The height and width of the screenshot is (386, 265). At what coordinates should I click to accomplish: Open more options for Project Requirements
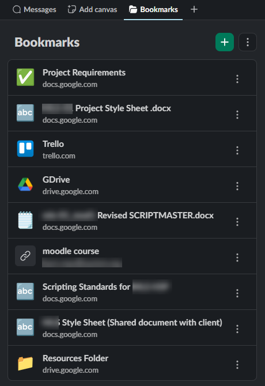pos(237,79)
